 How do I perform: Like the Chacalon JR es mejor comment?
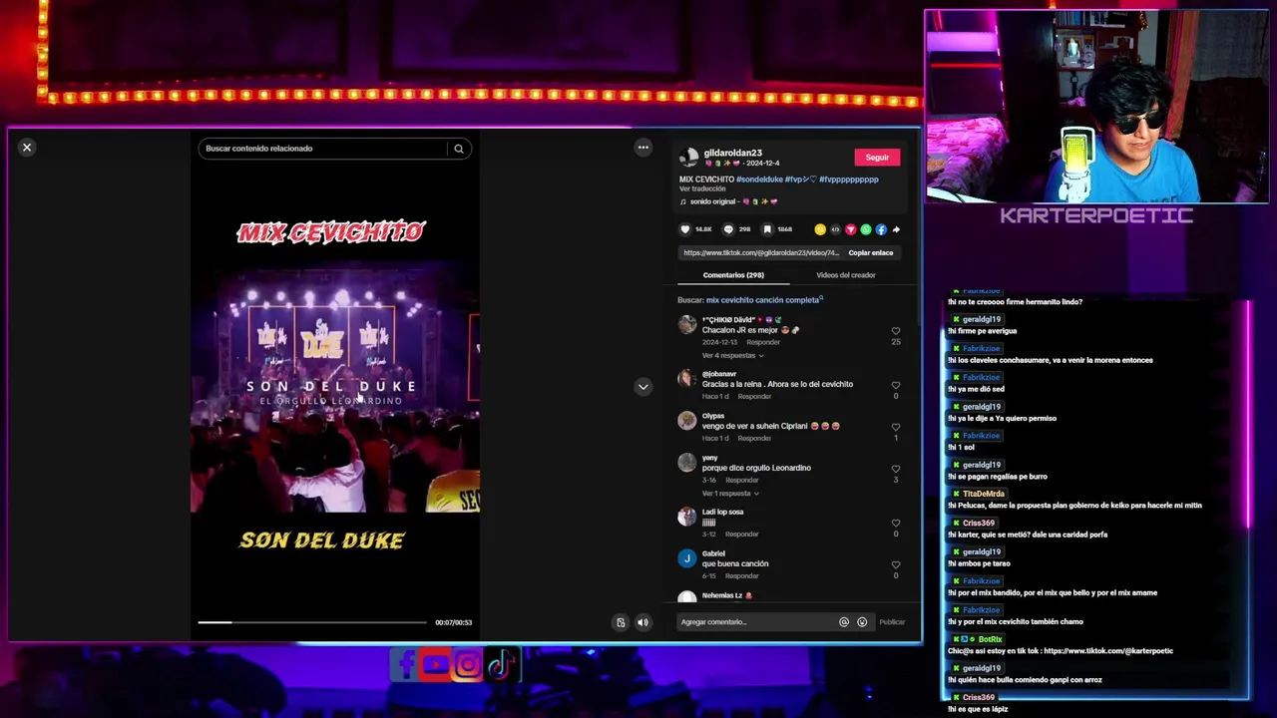[x=896, y=331]
